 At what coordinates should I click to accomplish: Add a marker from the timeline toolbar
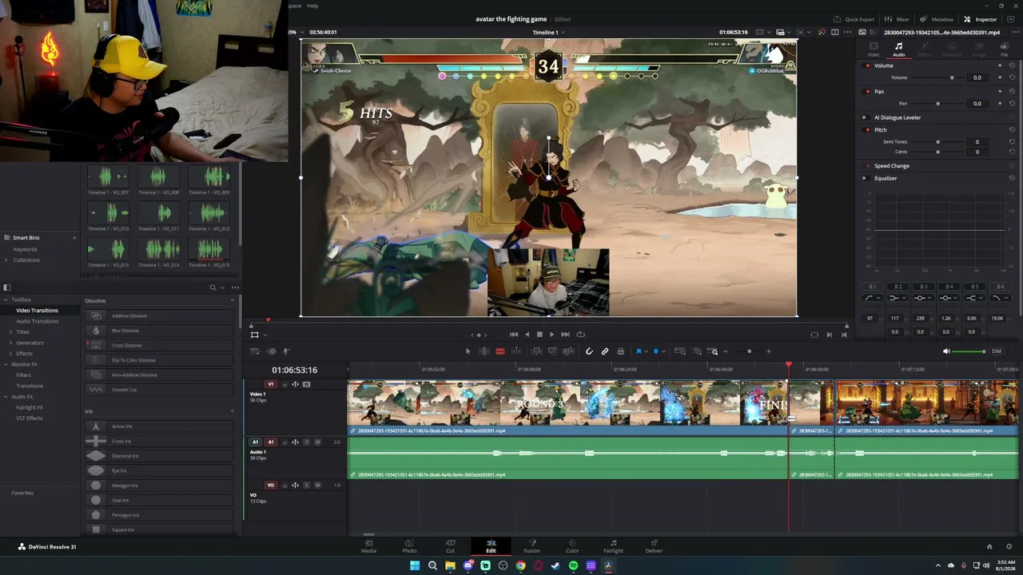pos(656,351)
